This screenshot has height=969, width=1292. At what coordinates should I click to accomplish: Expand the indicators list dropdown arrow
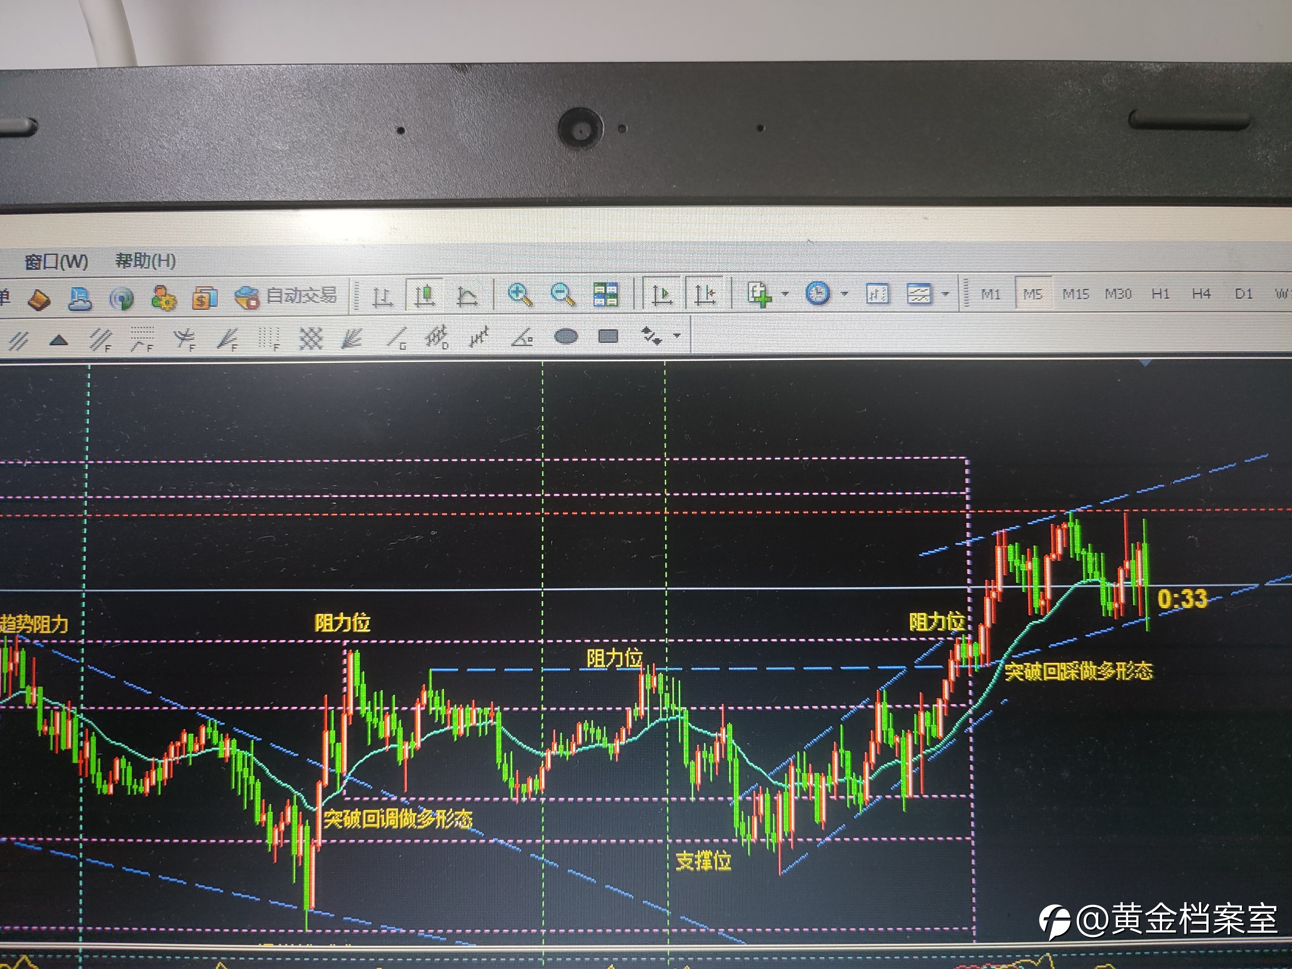[785, 294]
